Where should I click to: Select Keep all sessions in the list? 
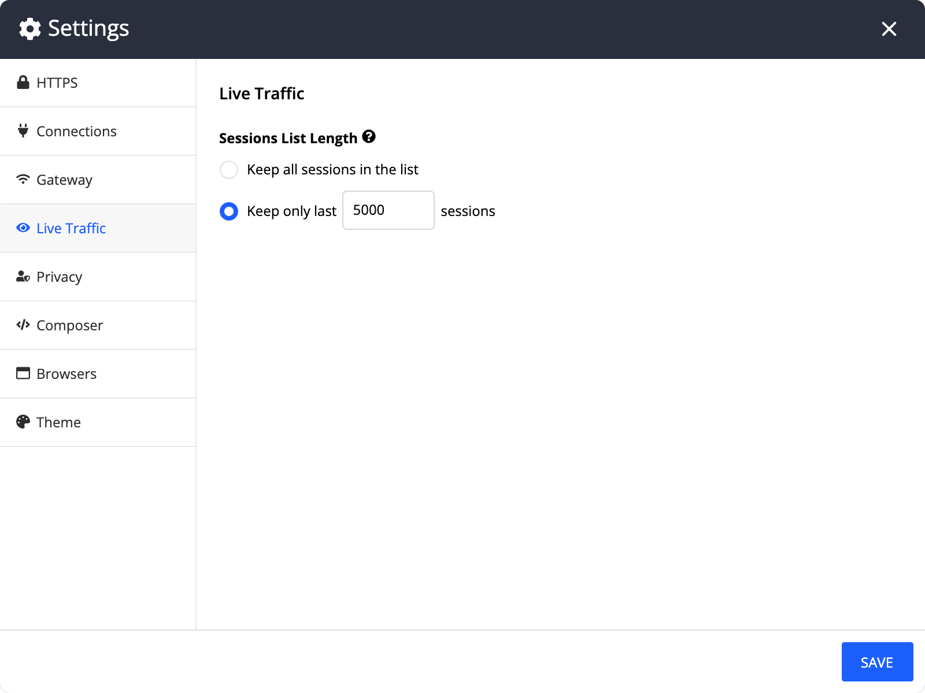click(229, 170)
